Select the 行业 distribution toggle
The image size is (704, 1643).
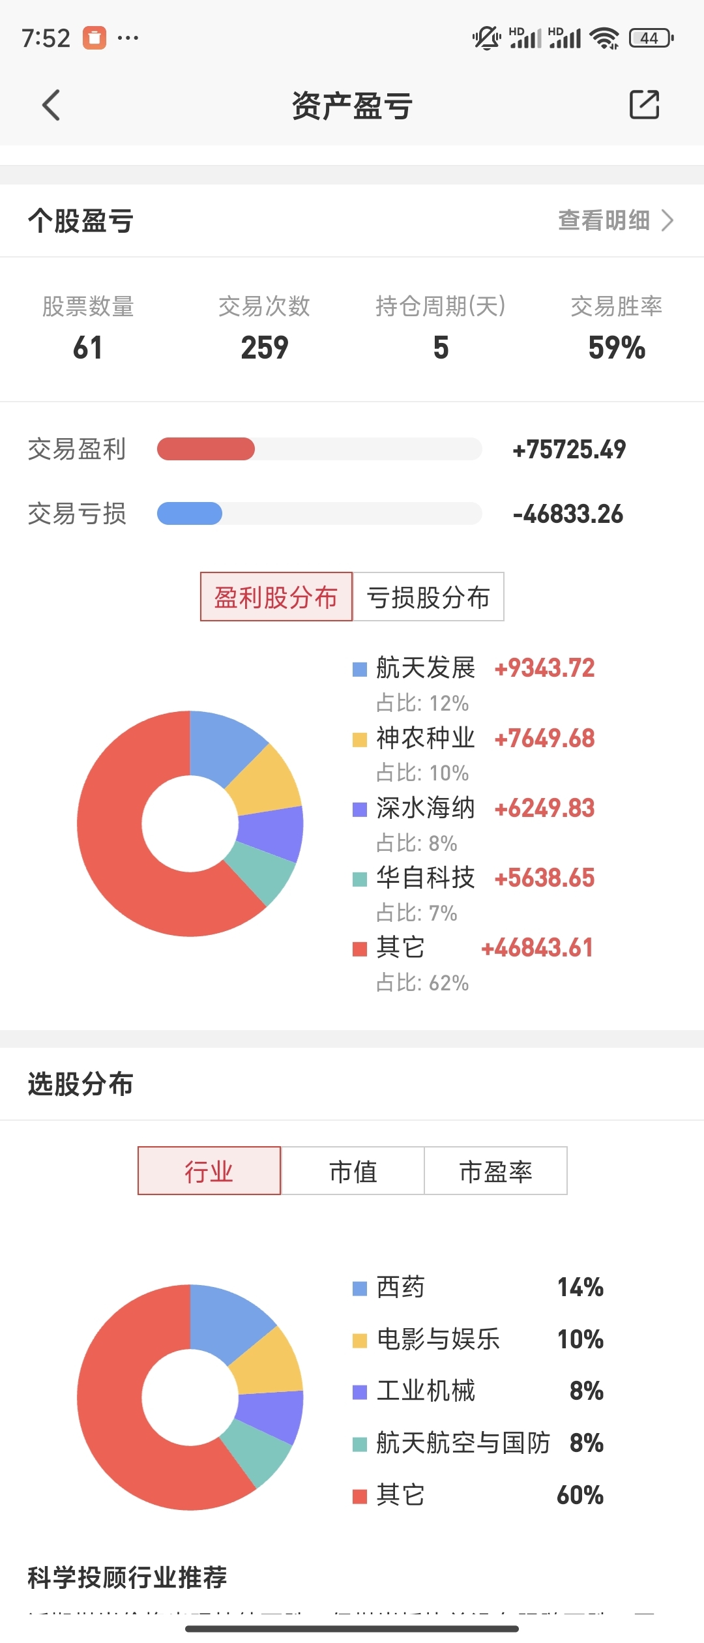pos(209,1171)
